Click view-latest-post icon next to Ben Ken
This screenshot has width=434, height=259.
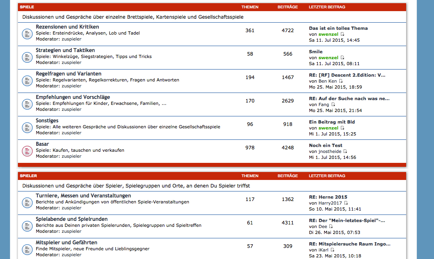pos(341,81)
